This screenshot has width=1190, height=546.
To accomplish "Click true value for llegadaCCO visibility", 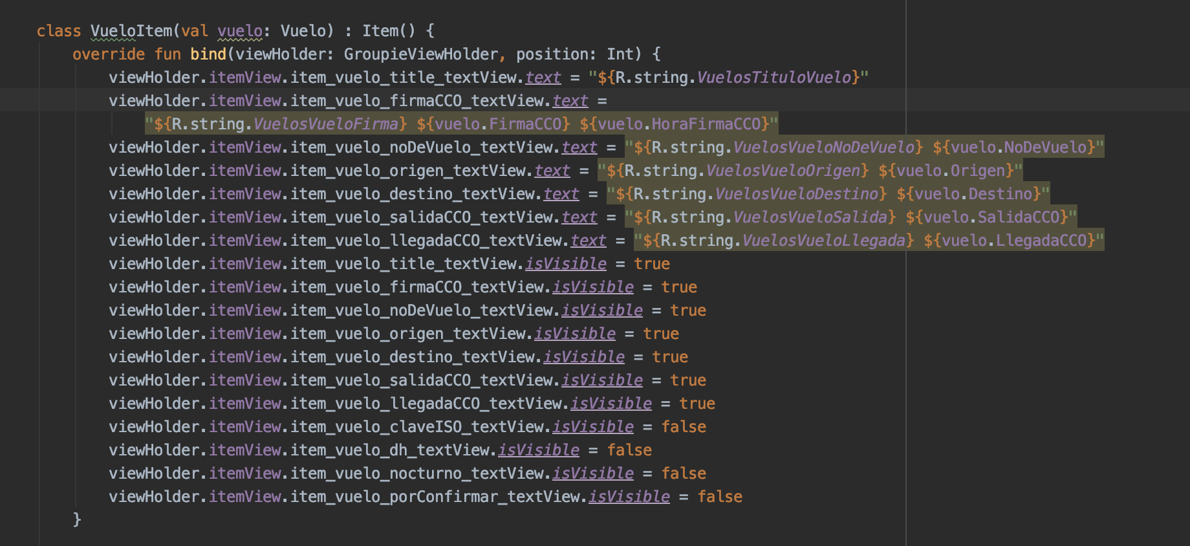I will click(697, 404).
